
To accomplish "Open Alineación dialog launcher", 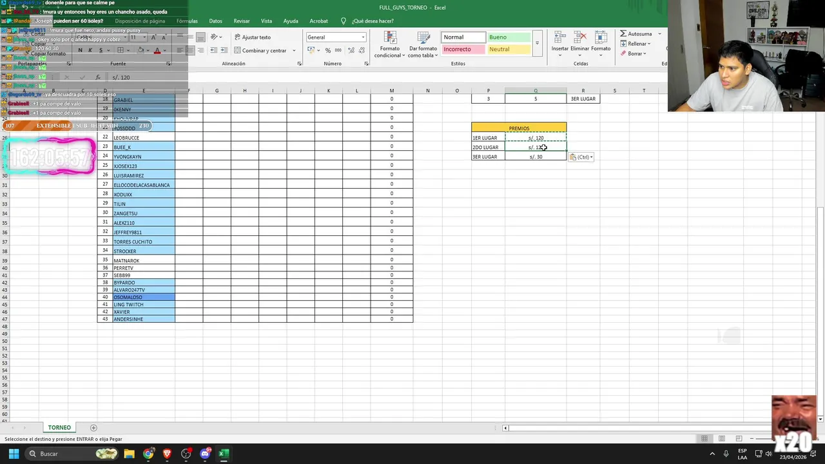I will (x=300, y=64).
